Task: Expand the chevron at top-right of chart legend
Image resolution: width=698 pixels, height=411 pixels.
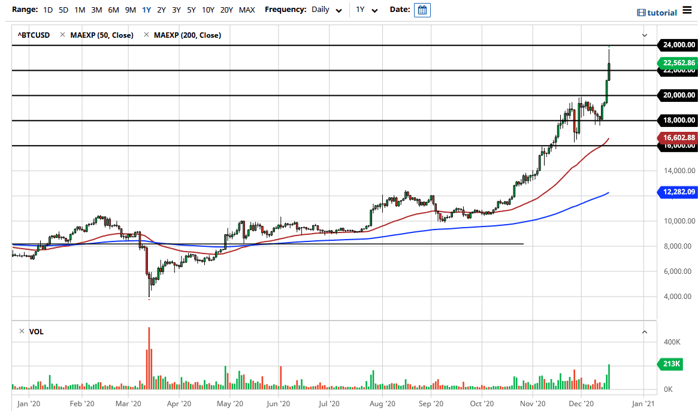Action: point(644,35)
